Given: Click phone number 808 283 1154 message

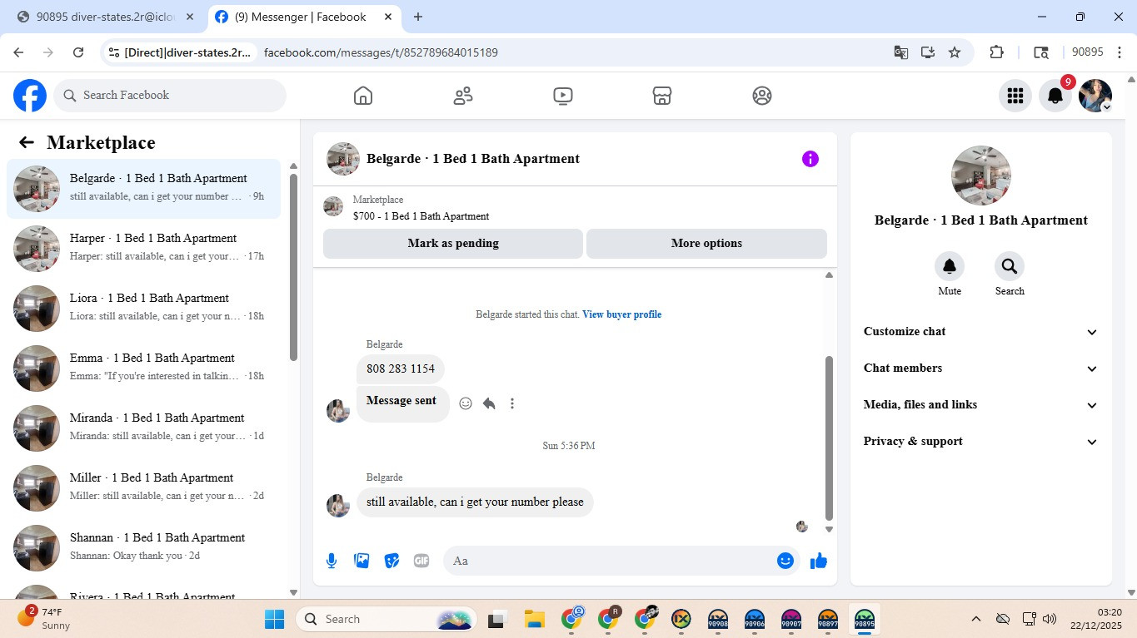Looking at the screenshot, I should pyautogui.click(x=401, y=368).
